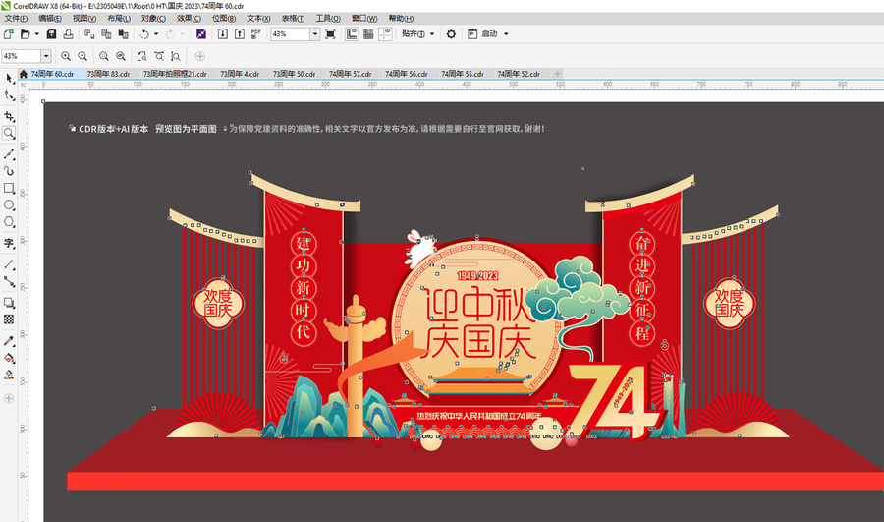
Task: Click the Paste icon
Action: point(123,34)
